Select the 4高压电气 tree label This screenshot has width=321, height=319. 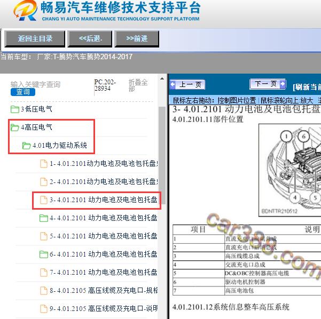(36, 127)
